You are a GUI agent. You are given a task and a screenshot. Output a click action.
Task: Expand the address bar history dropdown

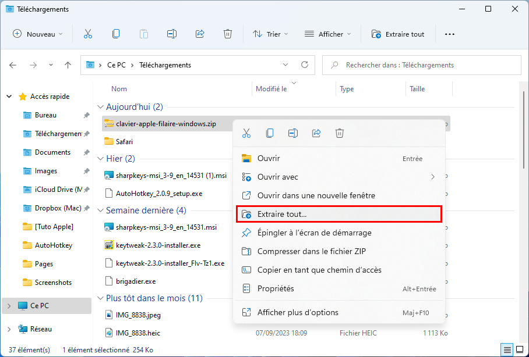[285, 65]
